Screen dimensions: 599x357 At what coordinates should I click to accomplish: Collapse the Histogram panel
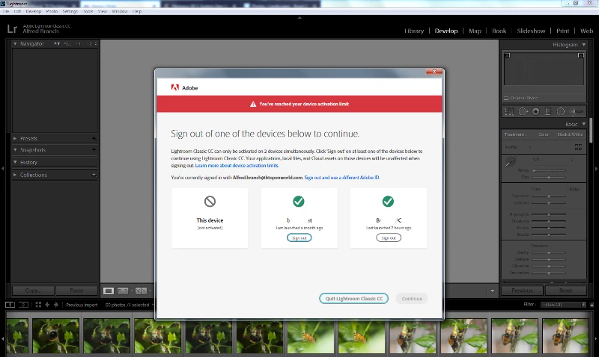click(584, 45)
